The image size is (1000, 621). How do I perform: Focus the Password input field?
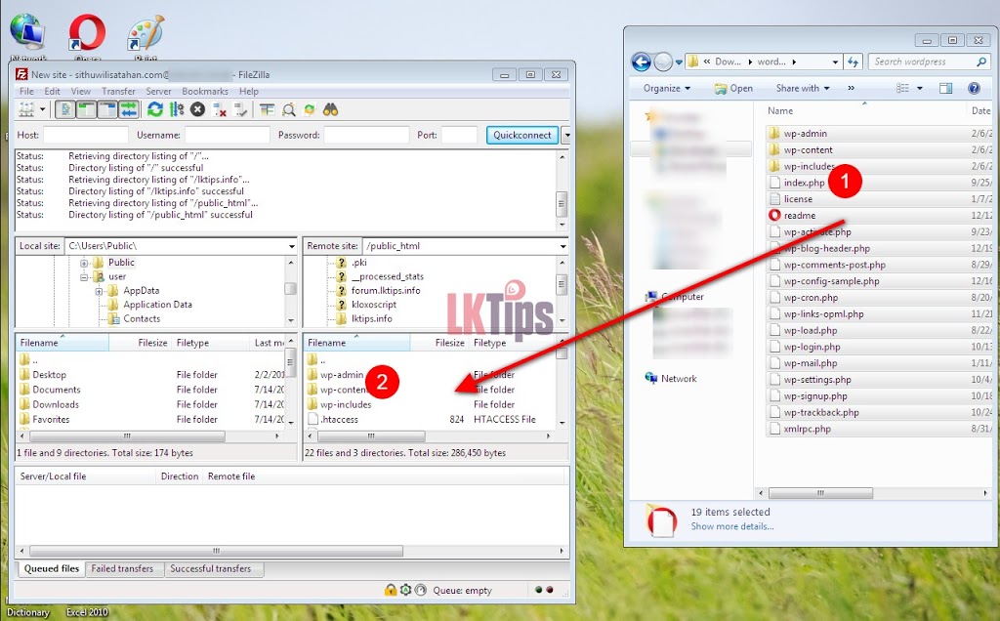click(x=366, y=135)
